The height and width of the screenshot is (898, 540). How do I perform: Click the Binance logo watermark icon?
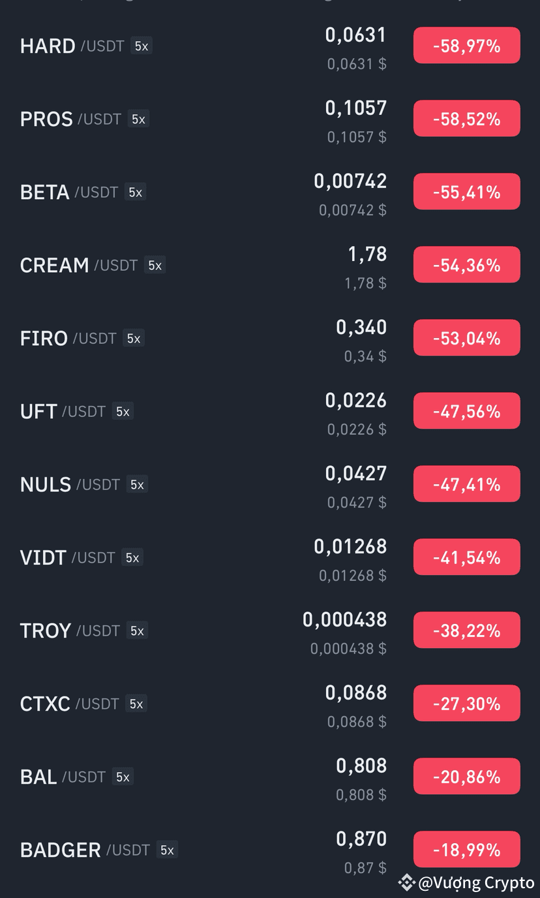coord(407,882)
